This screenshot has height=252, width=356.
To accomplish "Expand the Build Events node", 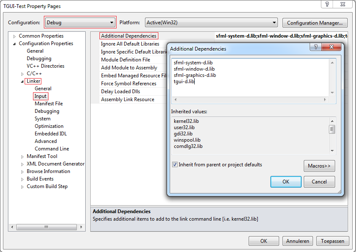I will tap(22, 179).
